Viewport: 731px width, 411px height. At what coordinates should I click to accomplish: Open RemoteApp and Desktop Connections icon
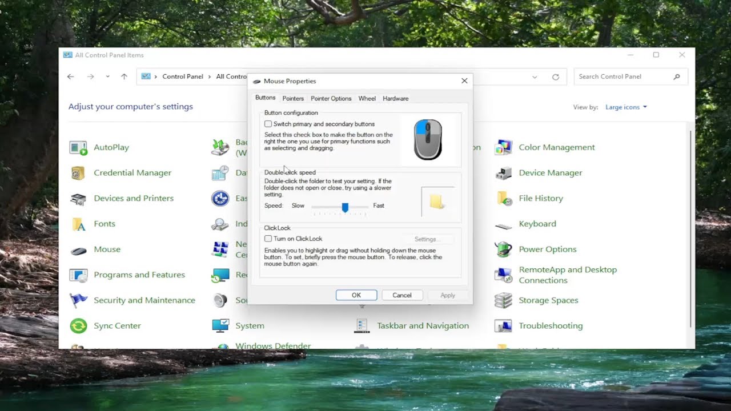pos(503,275)
